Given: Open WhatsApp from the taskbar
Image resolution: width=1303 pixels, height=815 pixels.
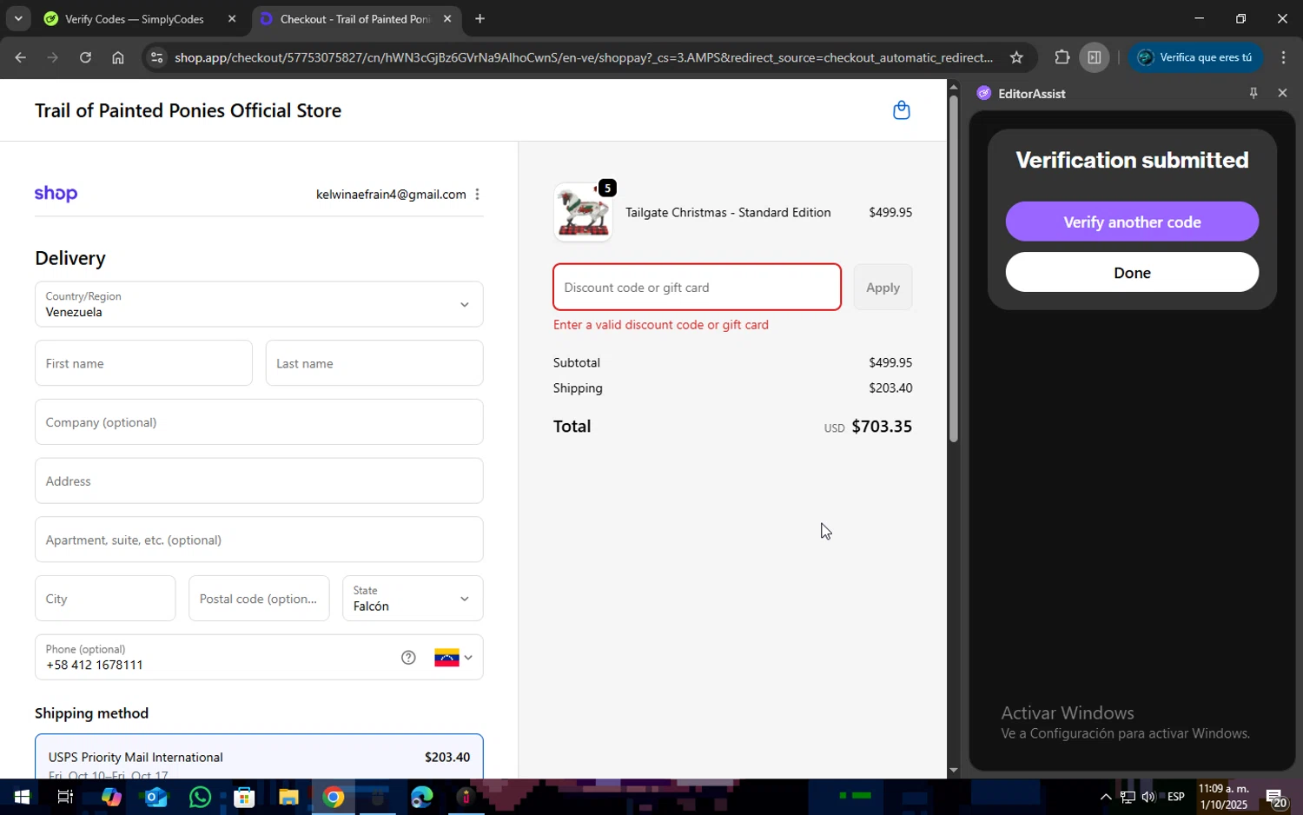Looking at the screenshot, I should 200,797.
